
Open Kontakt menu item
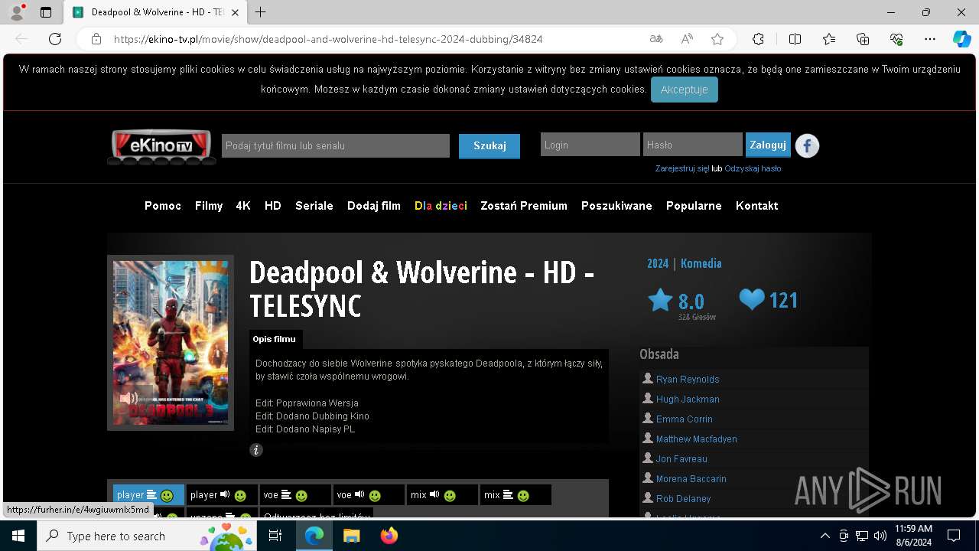coord(756,206)
